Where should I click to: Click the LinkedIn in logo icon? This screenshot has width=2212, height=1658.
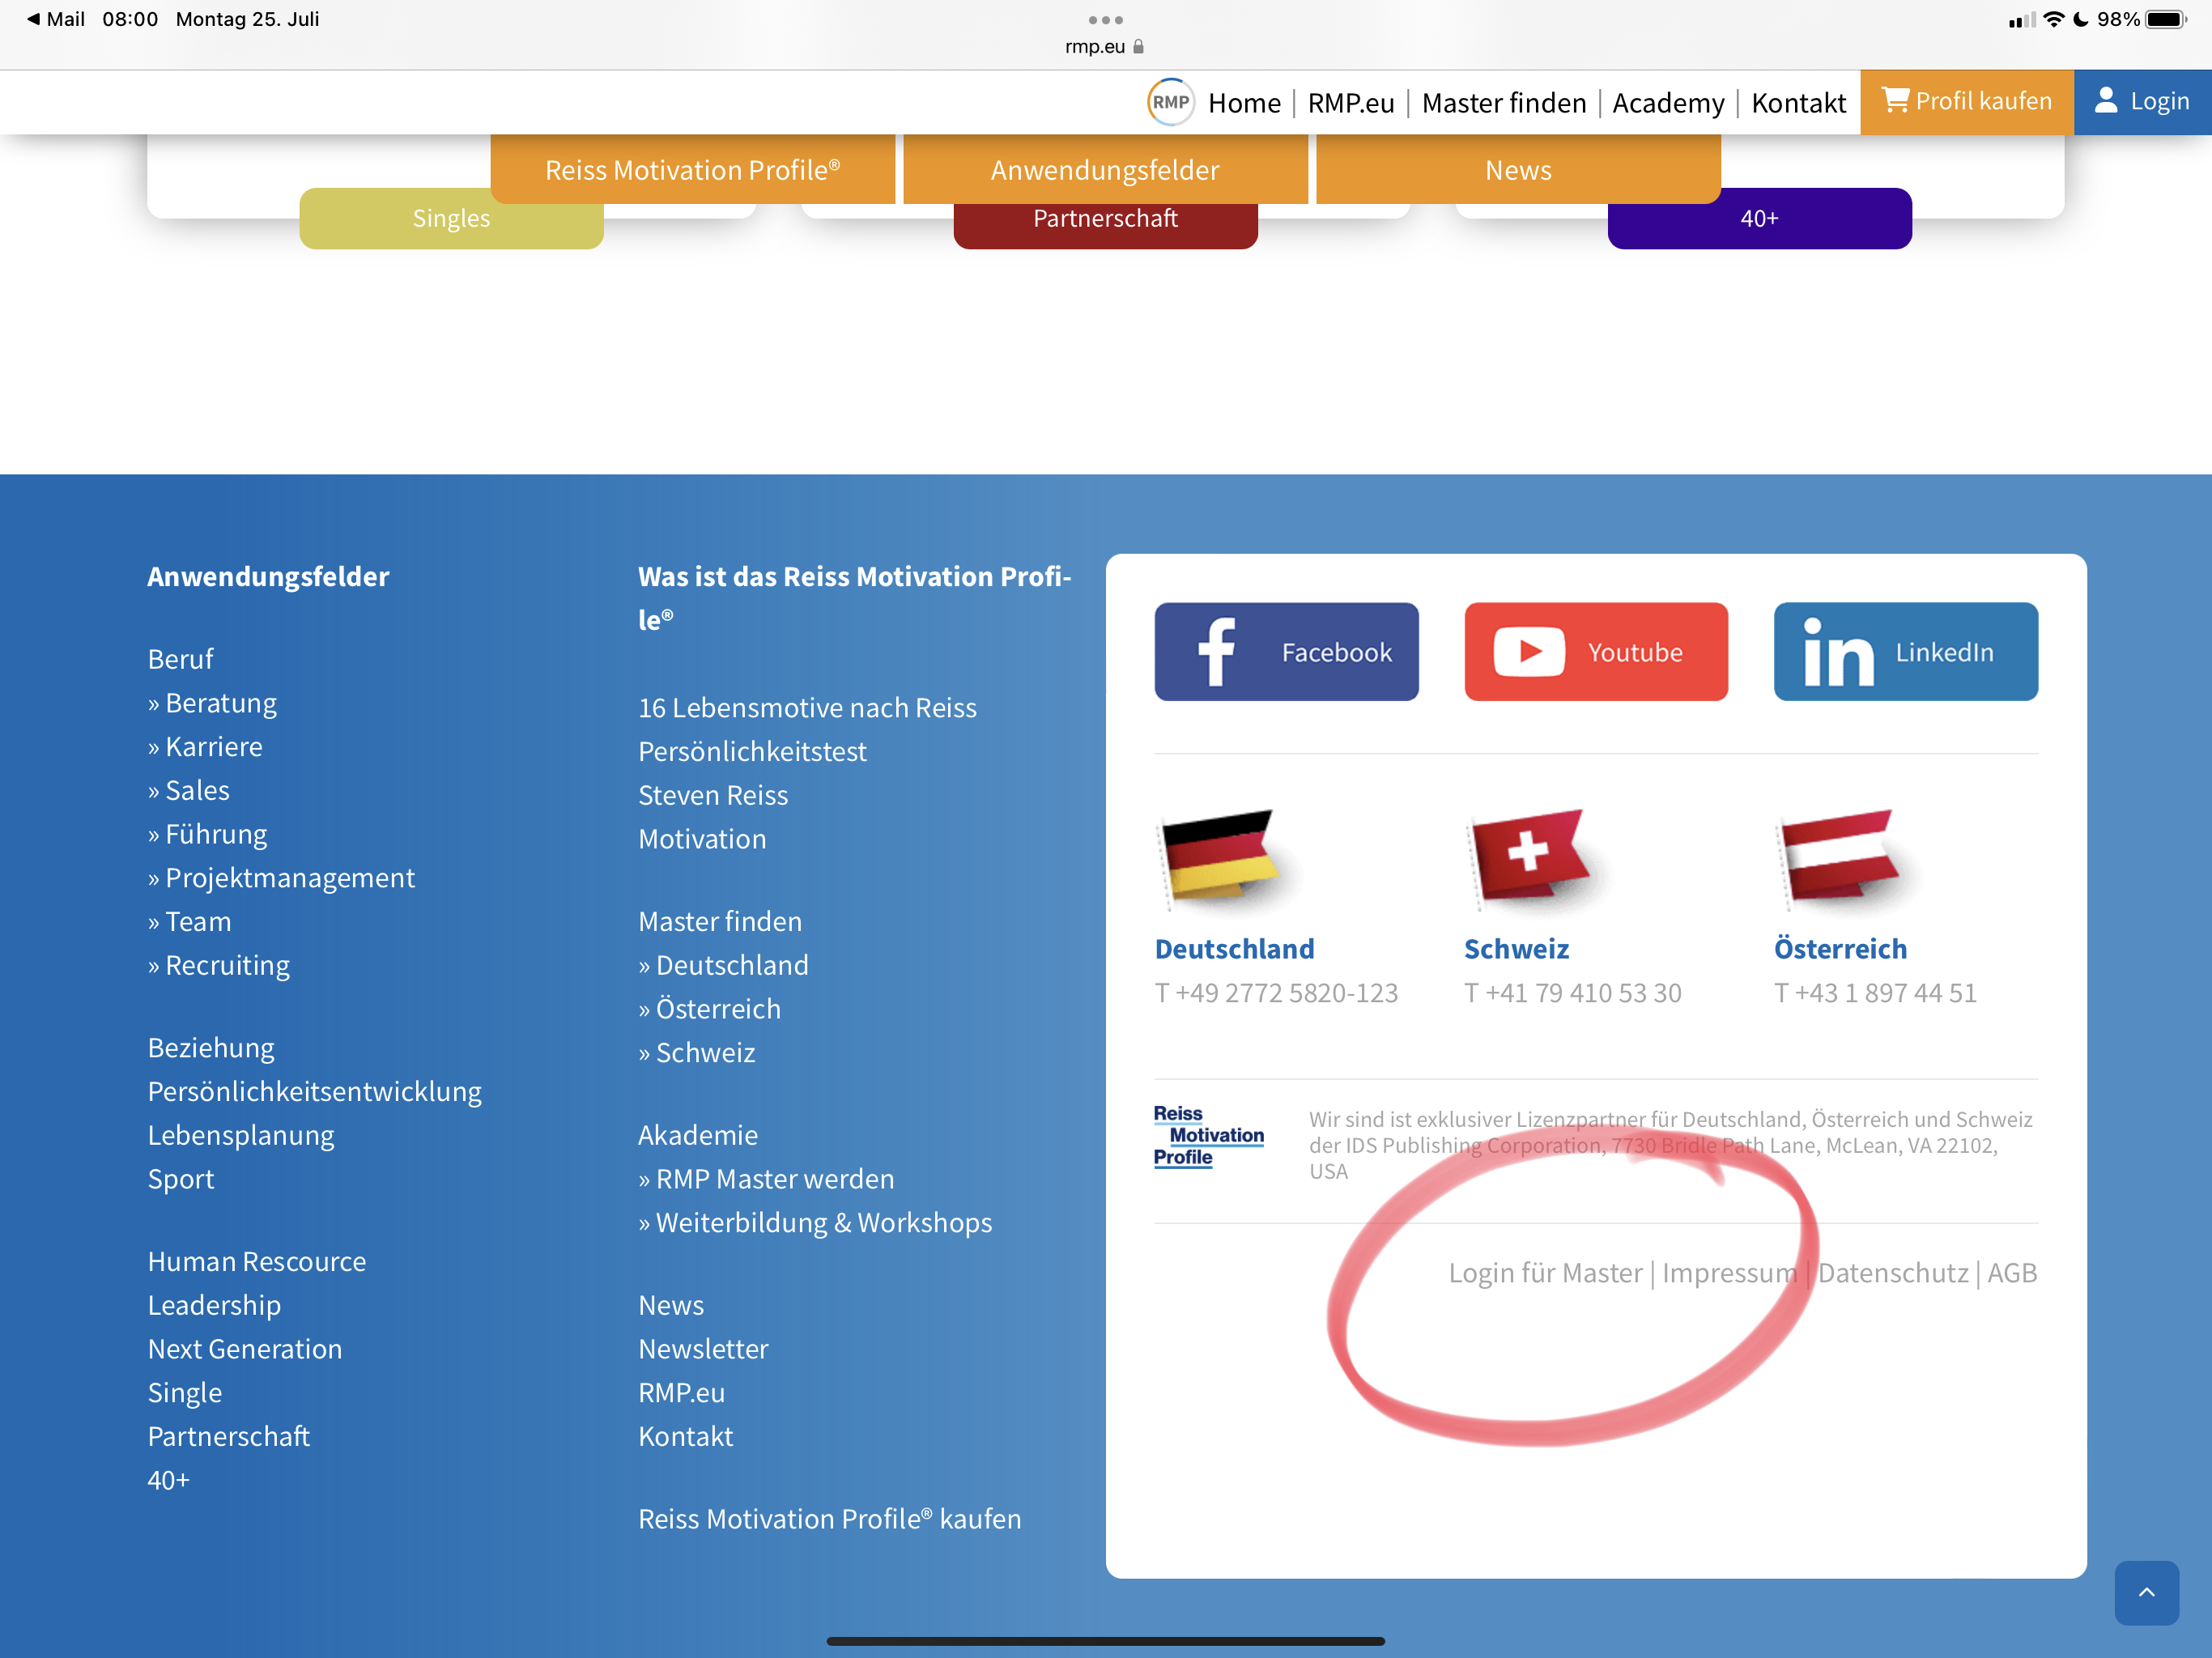click(x=1838, y=652)
